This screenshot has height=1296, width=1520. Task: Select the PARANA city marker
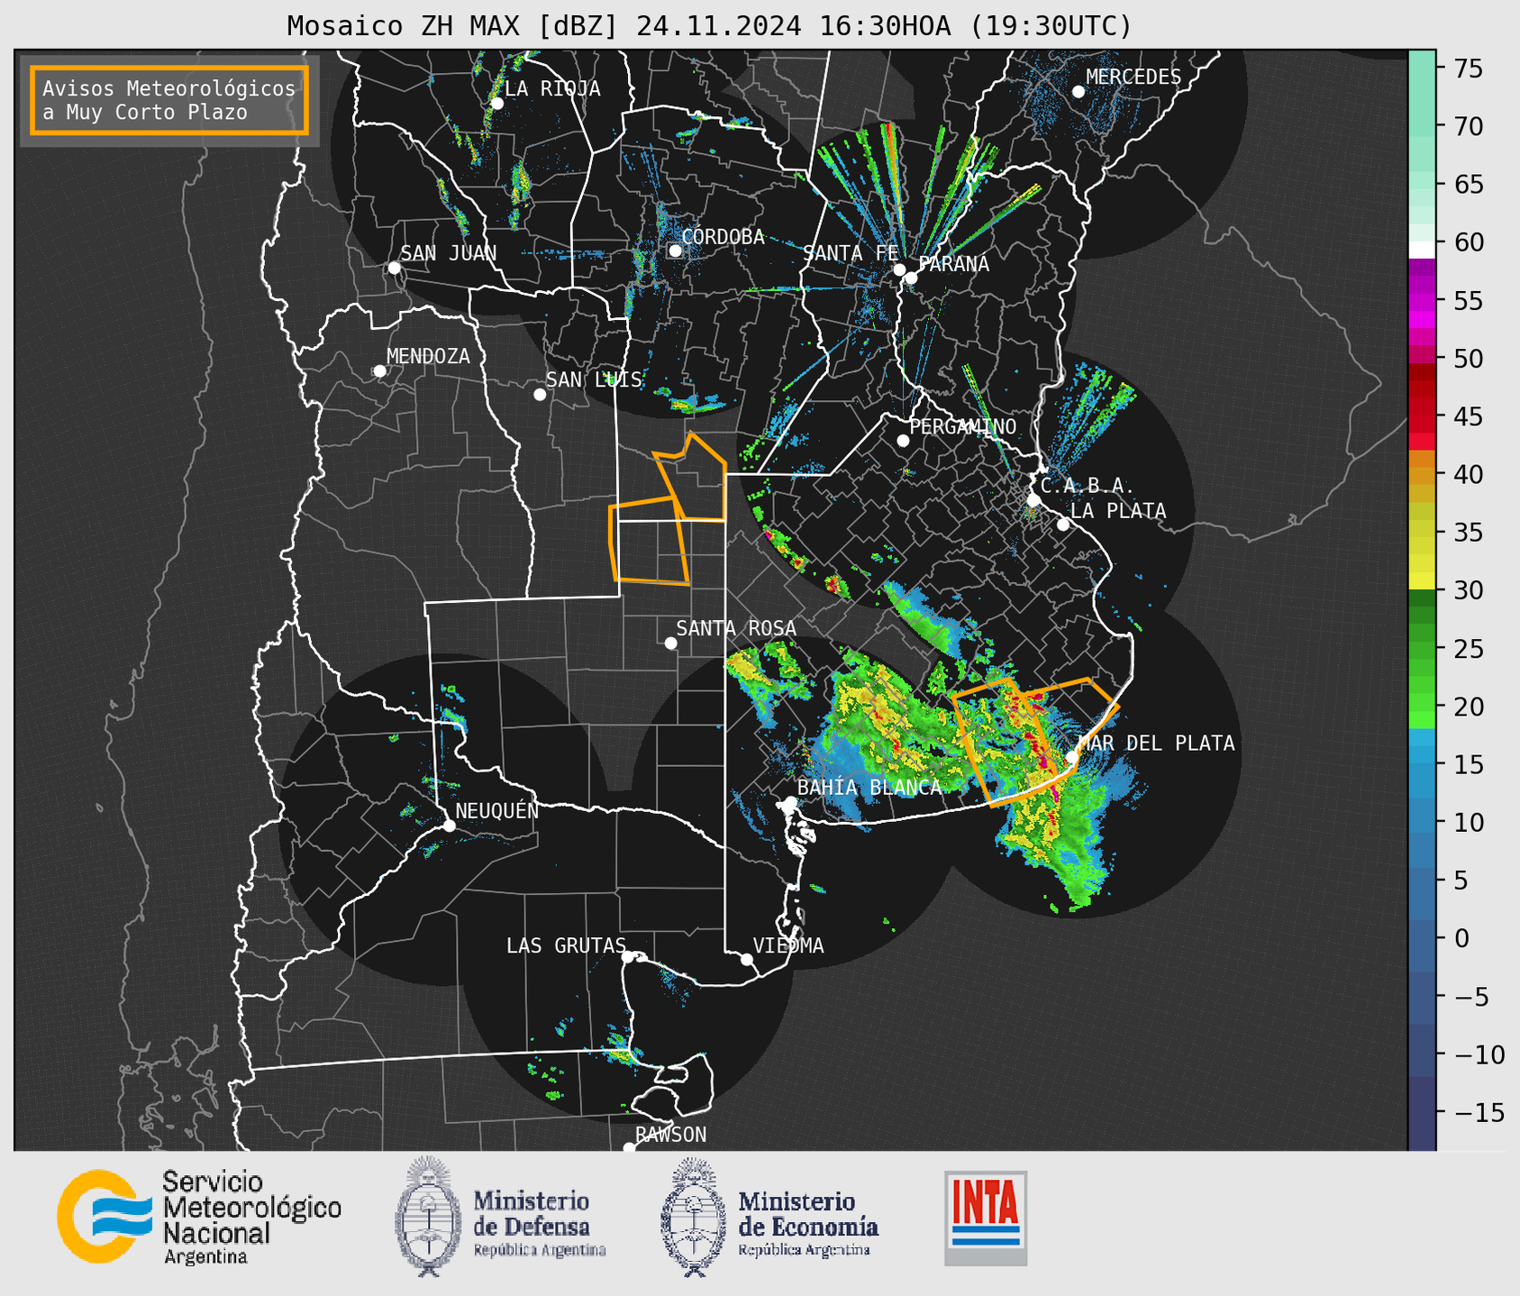911,278
